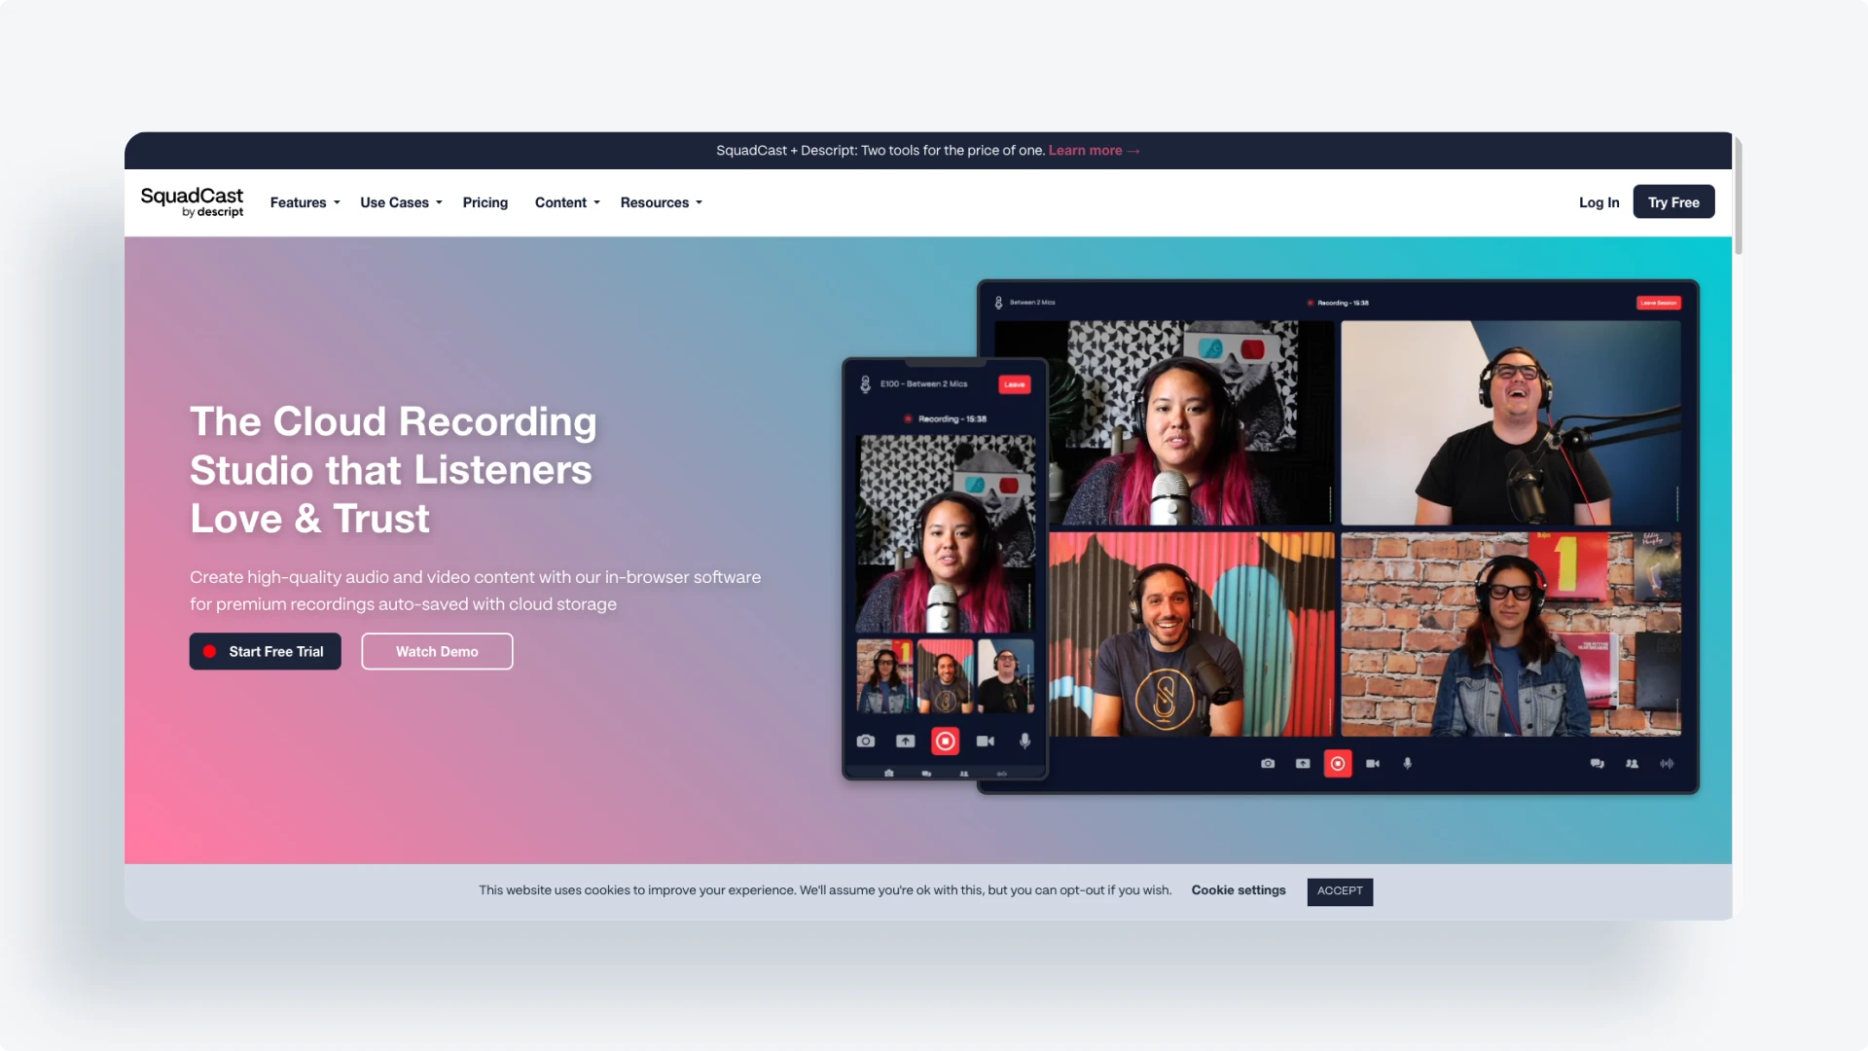Stop recording on the mobile mockup
Image resolution: width=1868 pixels, height=1051 pixels.
point(945,741)
